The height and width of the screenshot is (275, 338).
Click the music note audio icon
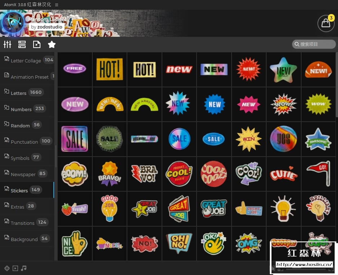24,268
